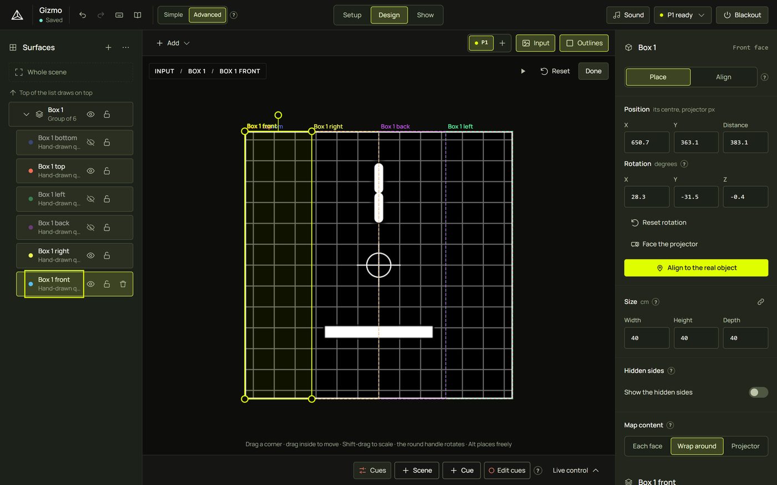The width and height of the screenshot is (777, 485).
Task: Click the Position X input field
Action: coord(647,142)
